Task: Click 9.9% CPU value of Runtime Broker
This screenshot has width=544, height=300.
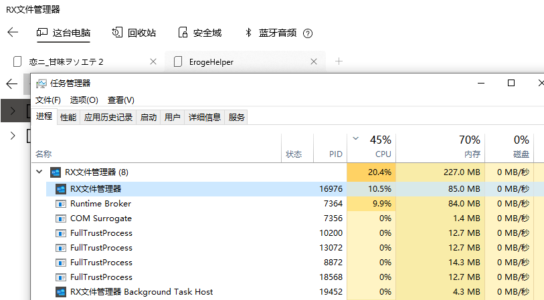Action: [x=382, y=204]
